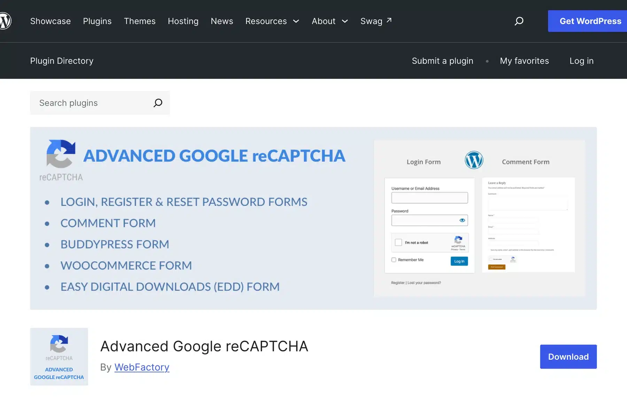This screenshot has width=627, height=397.
Task: Click the Advanced Google reCAPTCHA title text
Action: 204,346
